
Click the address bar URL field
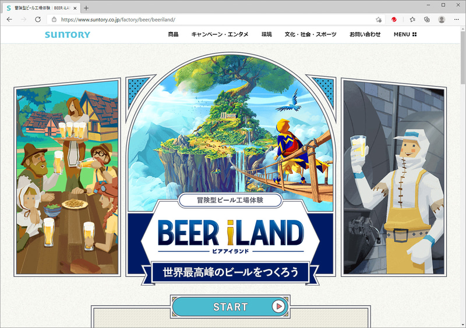(216, 20)
